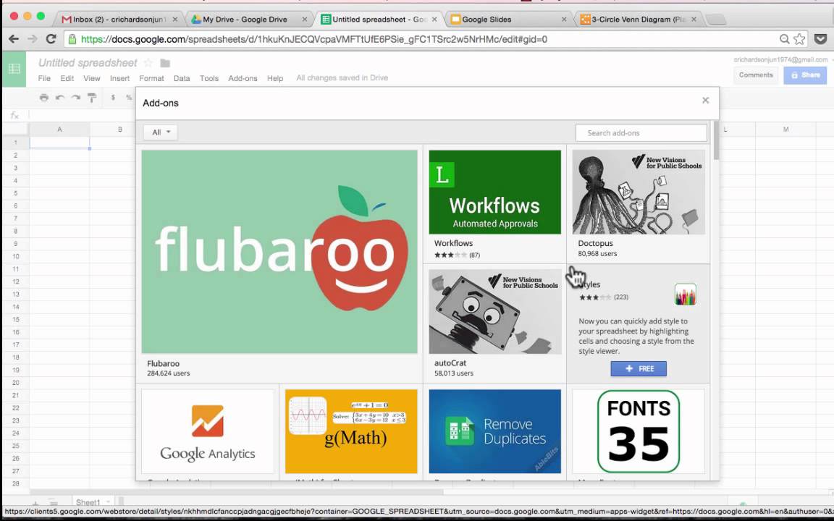Click the Pocket extension icon
Screen dimensions: 834x521
821,39
